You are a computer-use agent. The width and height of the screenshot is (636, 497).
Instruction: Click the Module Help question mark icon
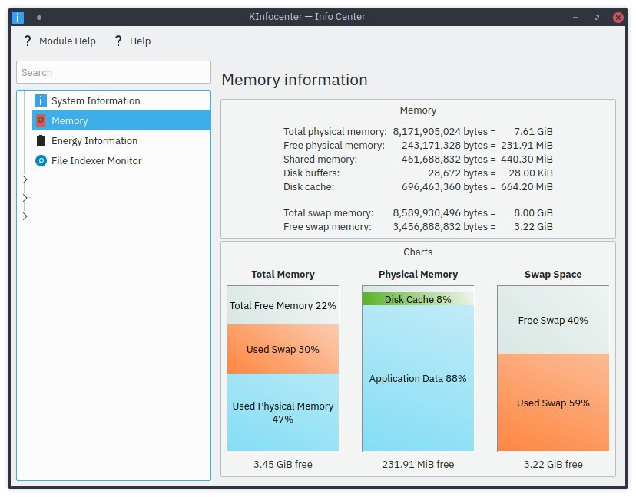(x=27, y=41)
